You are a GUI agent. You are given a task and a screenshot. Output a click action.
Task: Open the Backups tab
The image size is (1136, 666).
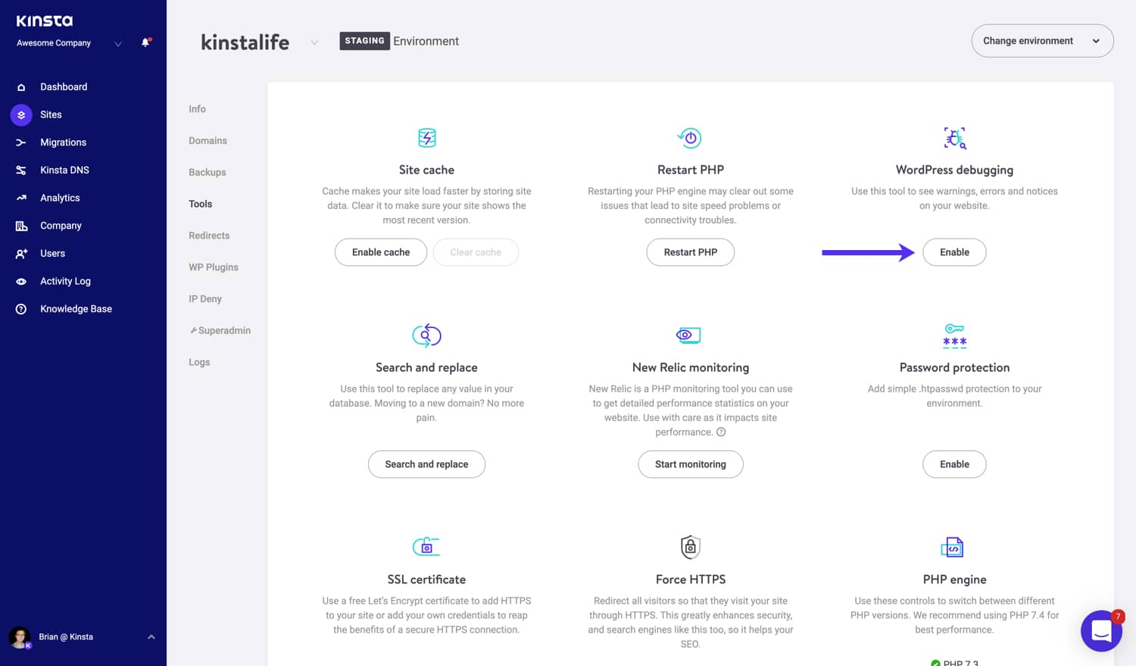pyautogui.click(x=208, y=173)
